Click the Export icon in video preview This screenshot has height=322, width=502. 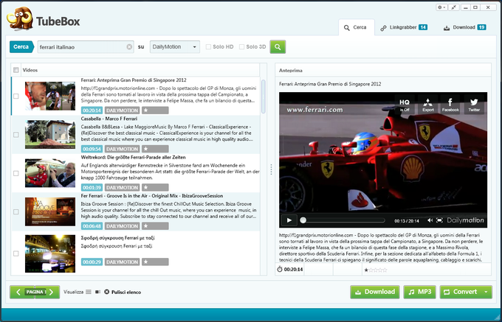(x=427, y=105)
